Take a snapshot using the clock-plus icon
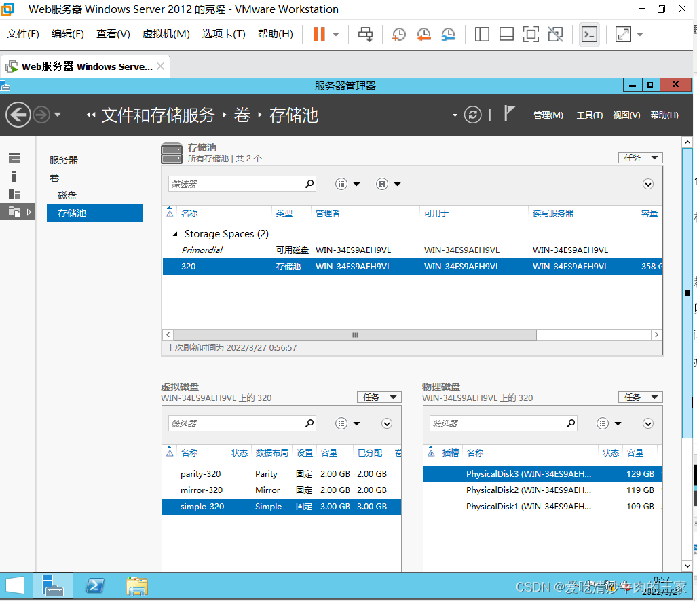 pyautogui.click(x=399, y=34)
